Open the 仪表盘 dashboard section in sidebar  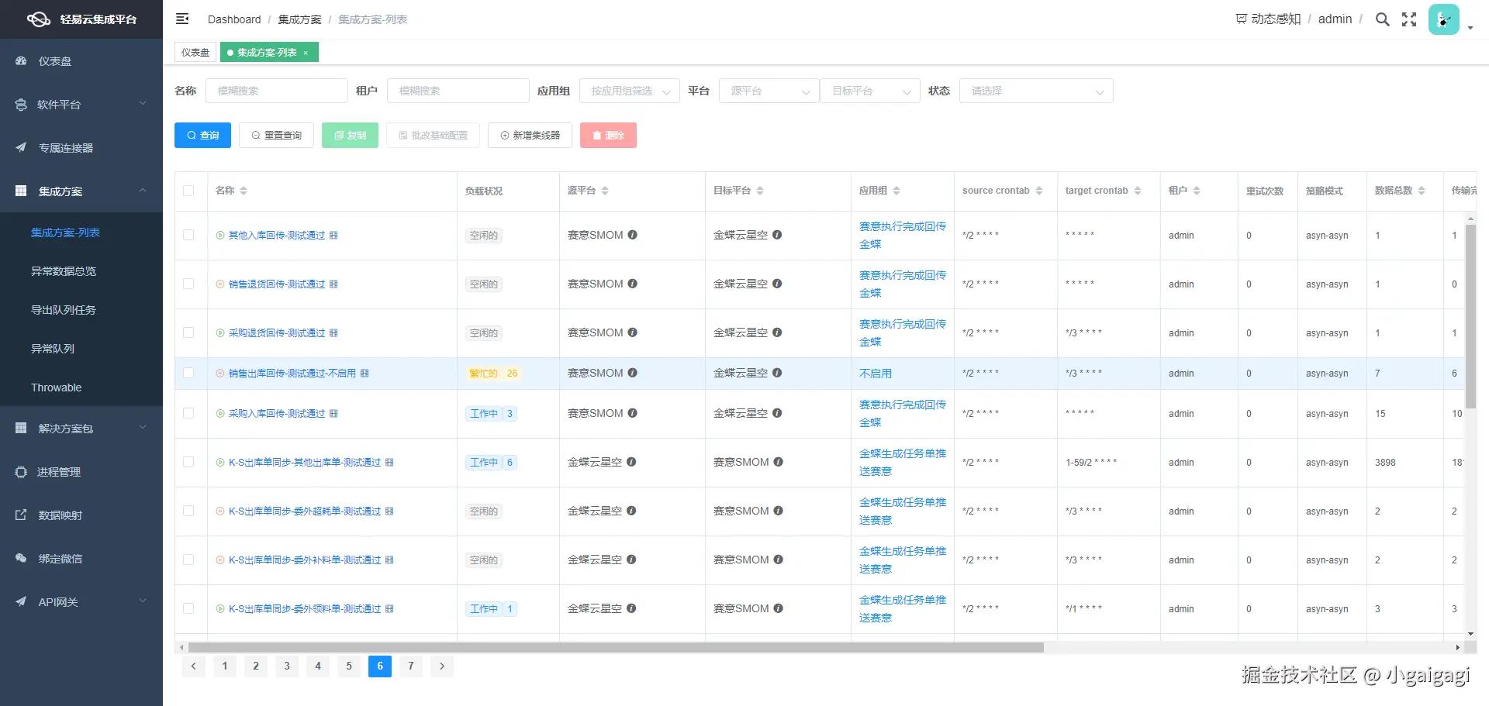(x=54, y=61)
